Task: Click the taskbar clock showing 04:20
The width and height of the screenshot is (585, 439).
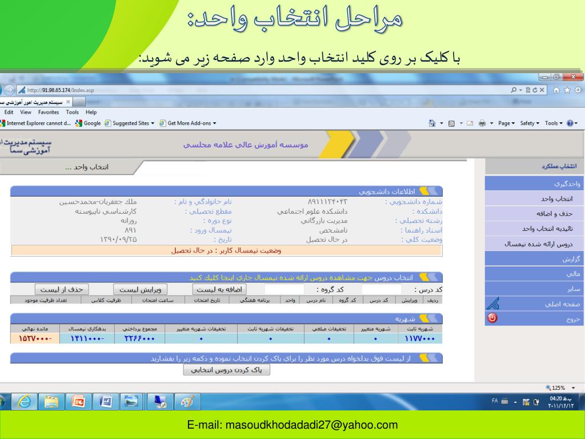Action: [561, 402]
